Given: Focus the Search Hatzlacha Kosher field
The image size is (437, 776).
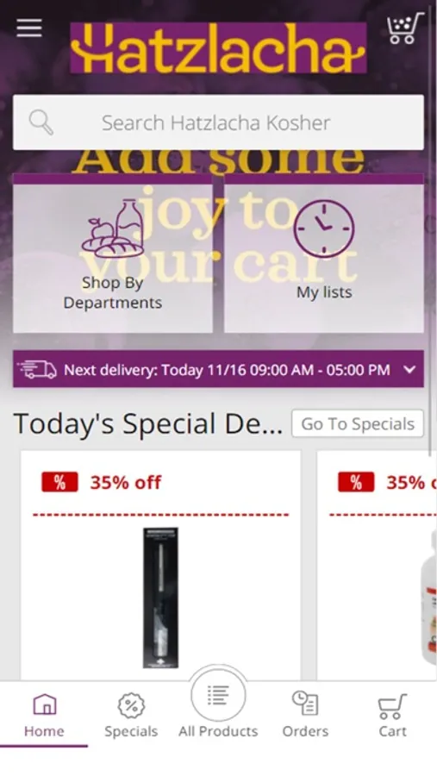Looking at the screenshot, I should [x=218, y=122].
